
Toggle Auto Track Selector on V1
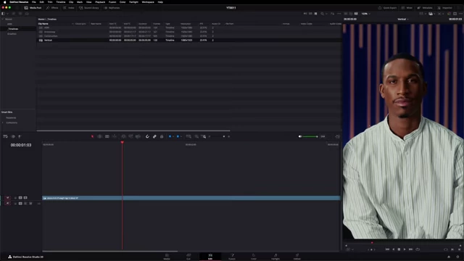pyautogui.click(x=20, y=198)
